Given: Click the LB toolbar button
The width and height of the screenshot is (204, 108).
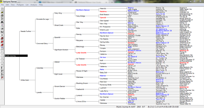Looking at the screenshot, I should tap(2, 29).
